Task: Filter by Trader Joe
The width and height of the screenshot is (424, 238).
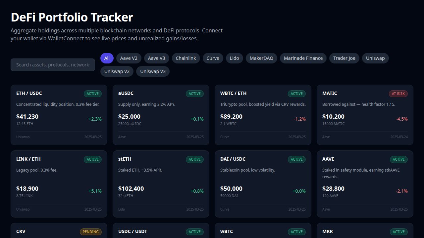Action: point(344,58)
